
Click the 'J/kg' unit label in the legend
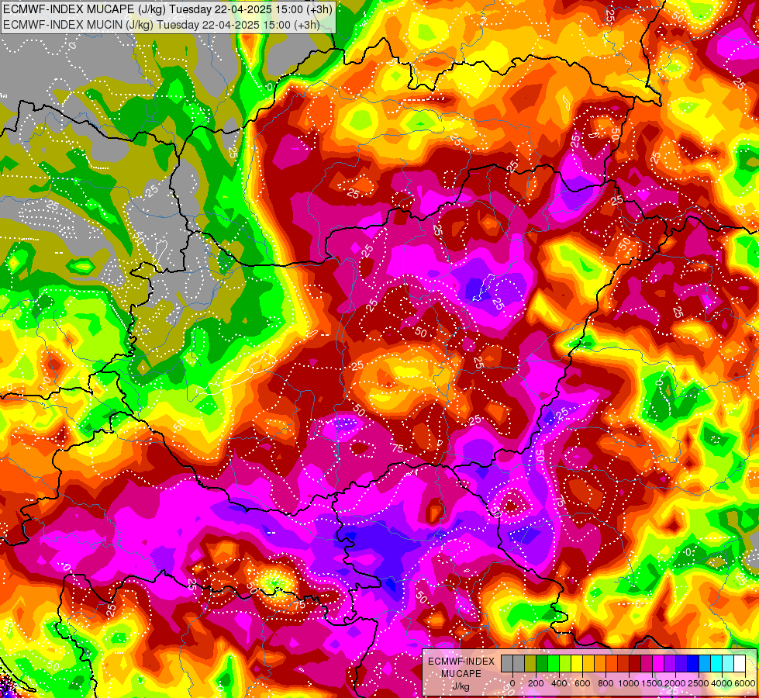click(461, 686)
